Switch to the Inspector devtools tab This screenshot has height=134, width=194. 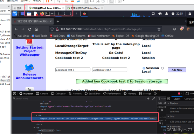(x=26, y=94)
